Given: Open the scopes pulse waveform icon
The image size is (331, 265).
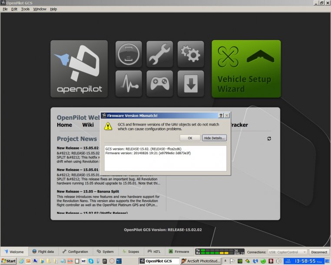Looking at the screenshot, I should (129, 83).
